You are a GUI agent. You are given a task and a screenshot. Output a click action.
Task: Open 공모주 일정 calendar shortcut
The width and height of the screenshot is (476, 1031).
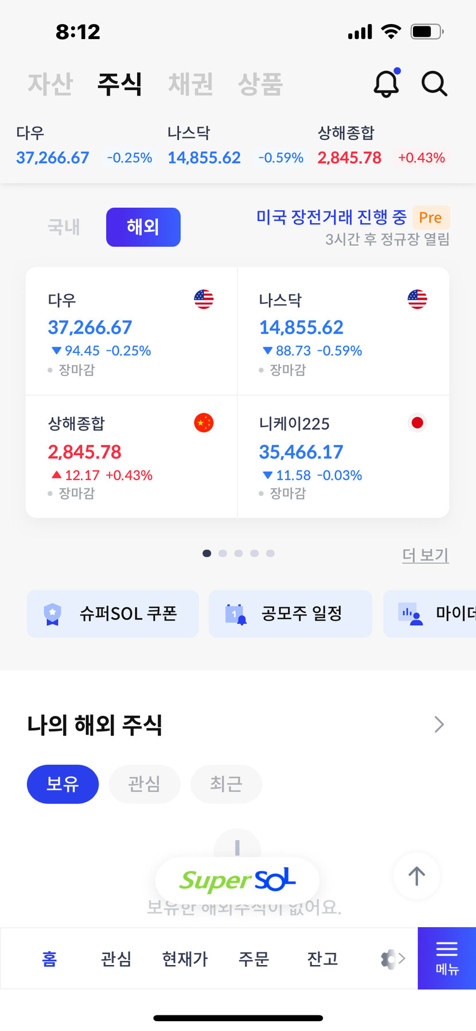290,614
